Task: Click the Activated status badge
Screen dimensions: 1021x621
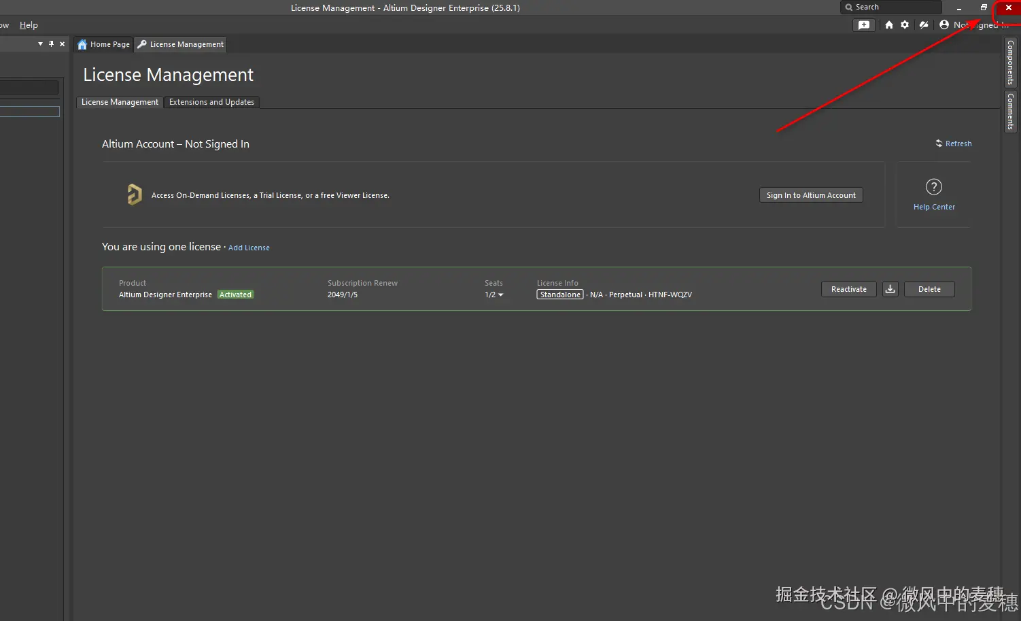Action: pos(235,295)
